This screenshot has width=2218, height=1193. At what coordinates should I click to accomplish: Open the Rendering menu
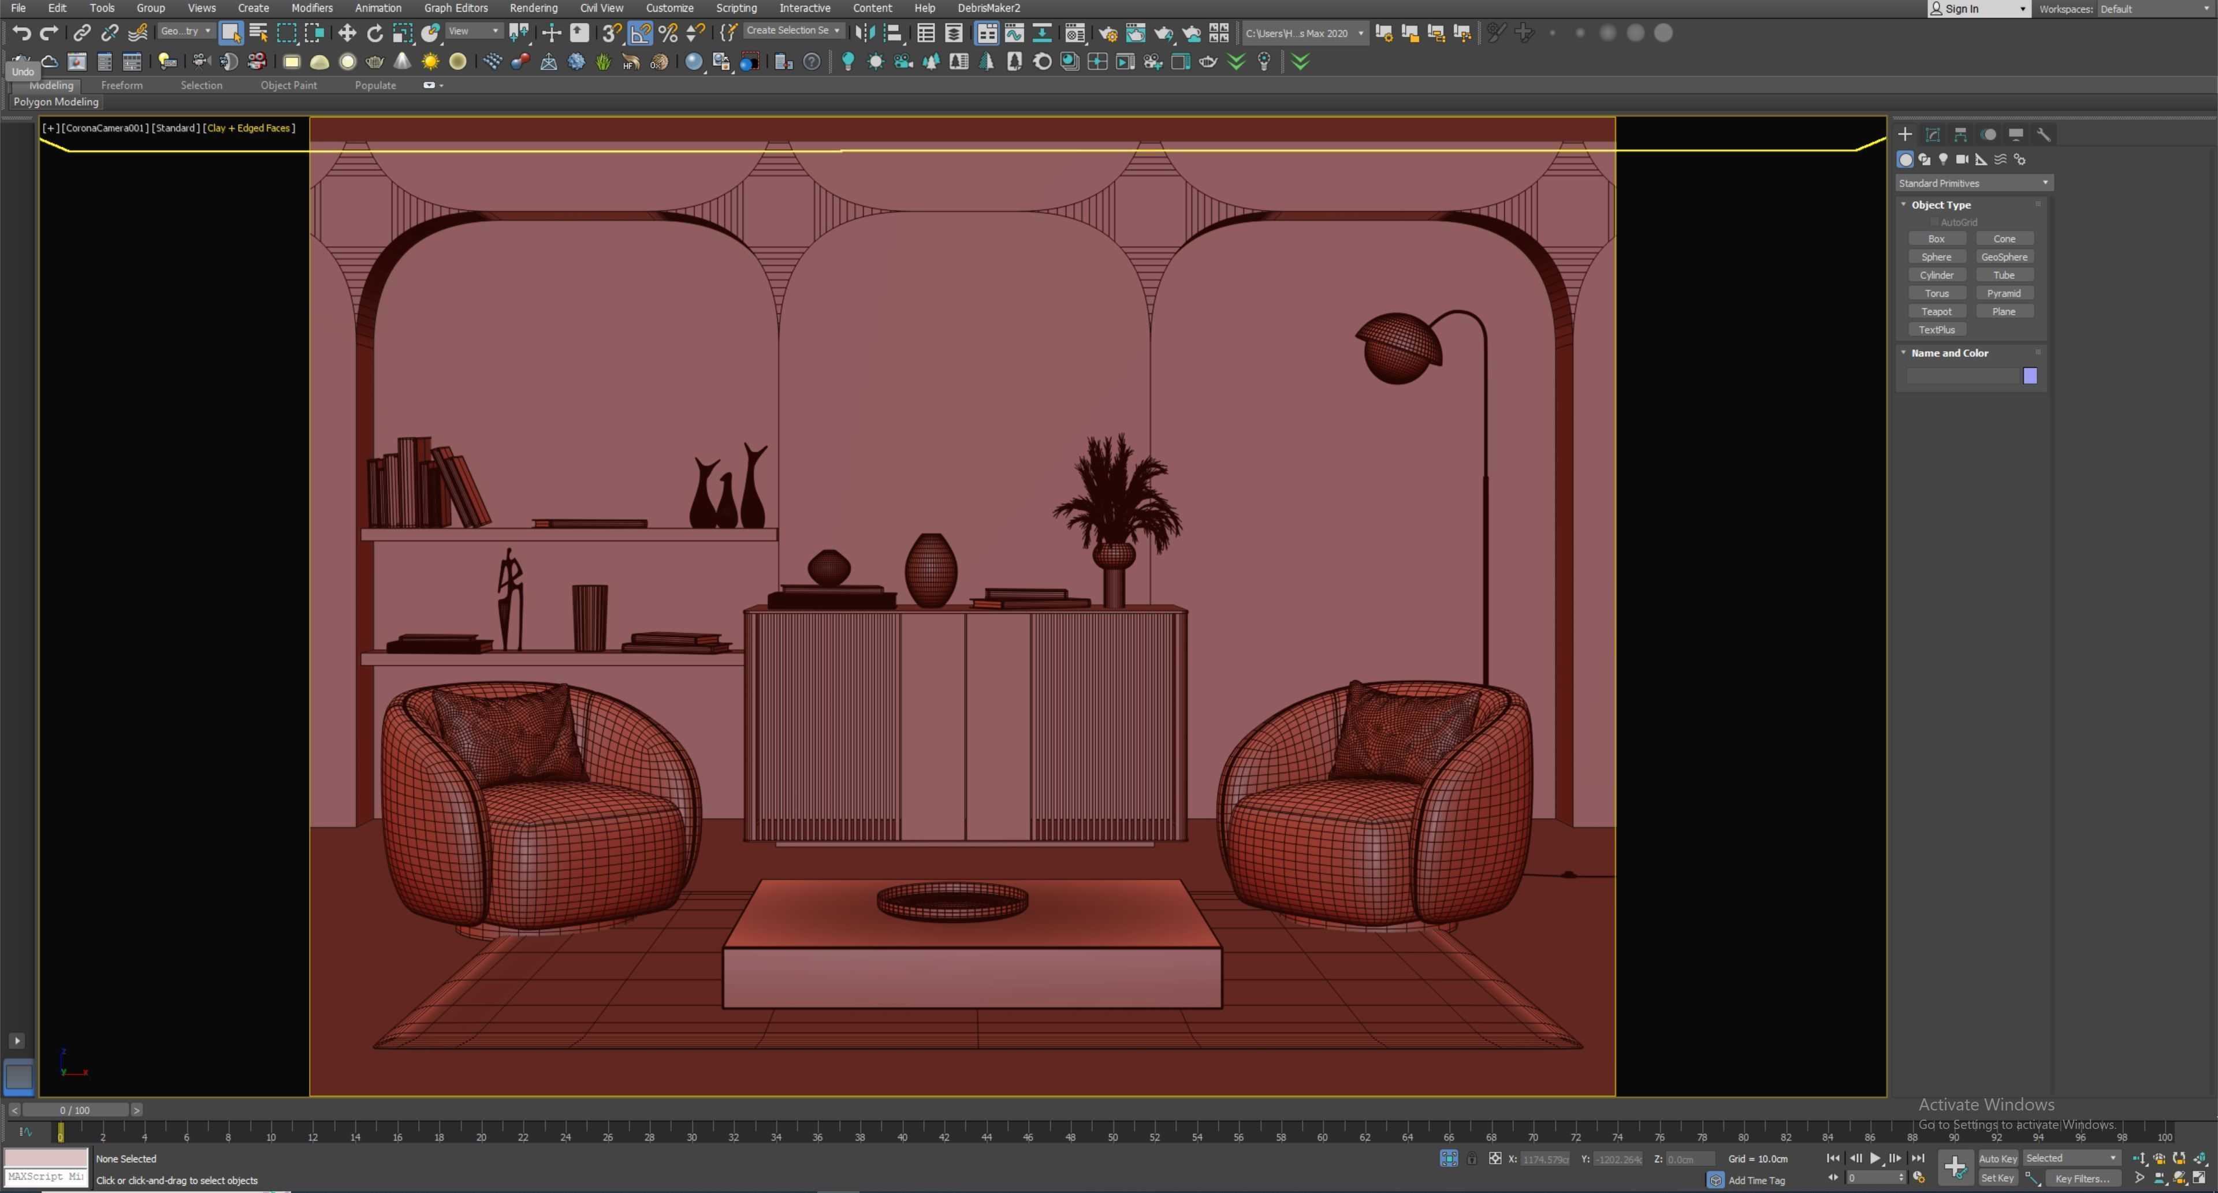click(x=533, y=8)
